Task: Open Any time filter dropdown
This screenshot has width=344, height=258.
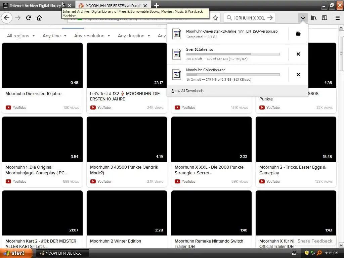Action: [x=54, y=36]
